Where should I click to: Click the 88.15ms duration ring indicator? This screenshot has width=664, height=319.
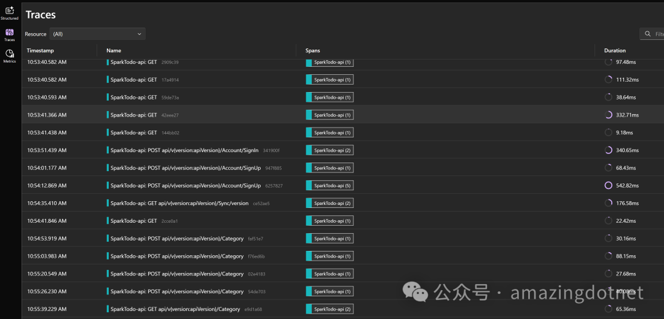pos(609,256)
